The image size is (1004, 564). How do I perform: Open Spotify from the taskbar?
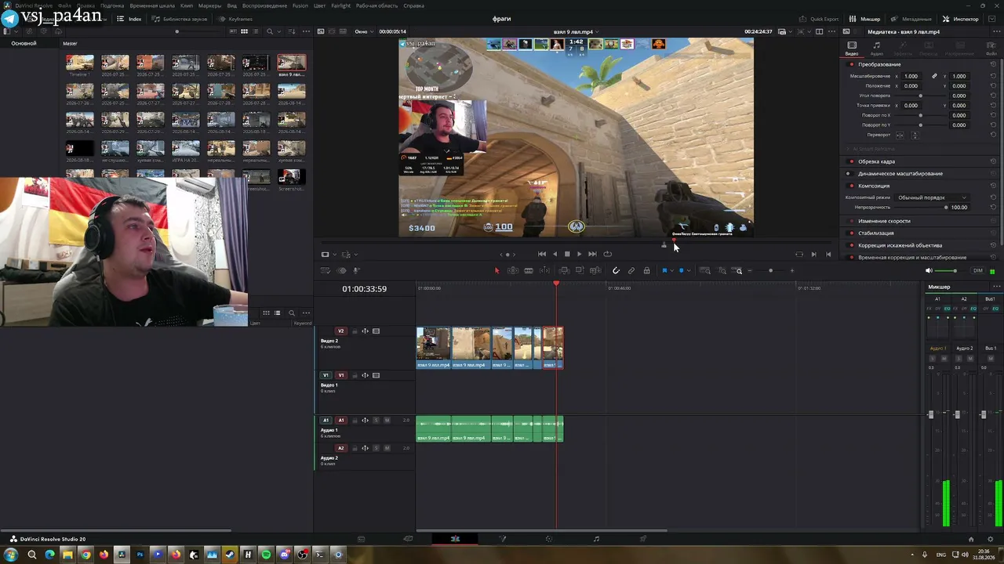click(x=266, y=555)
